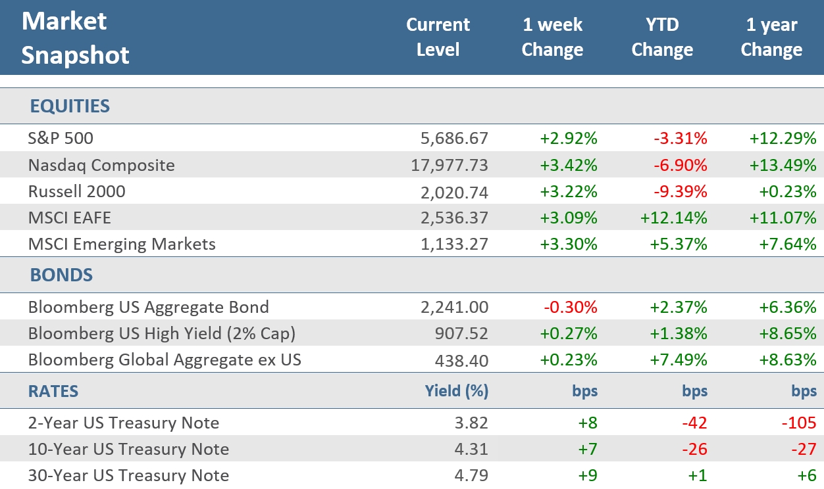Click the S&P 500 level 5,686.67
The width and height of the screenshot is (824, 489).
453,139
